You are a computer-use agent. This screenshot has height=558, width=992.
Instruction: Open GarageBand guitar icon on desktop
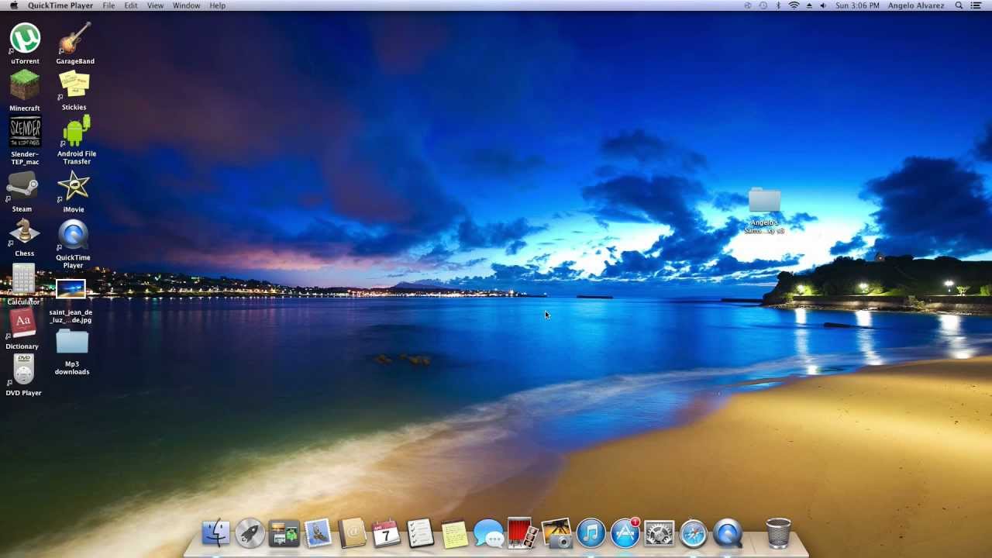pyautogui.click(x=74, y=39)
